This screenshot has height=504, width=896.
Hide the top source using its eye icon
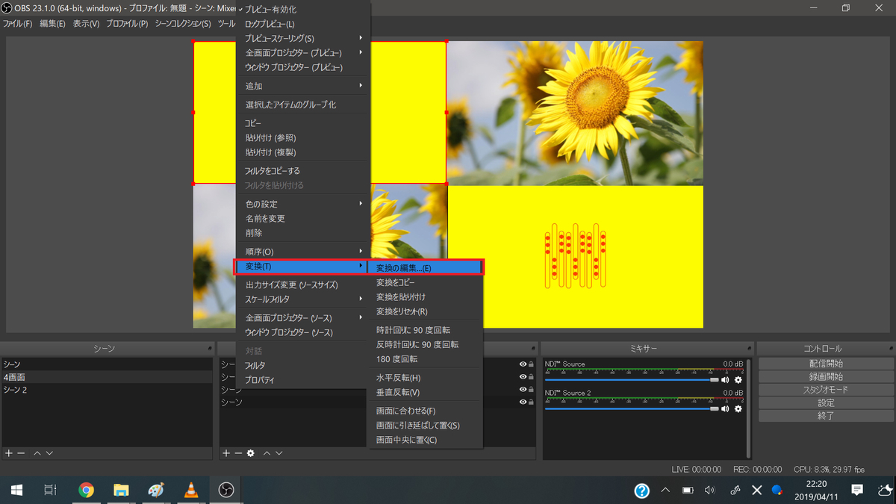point(523,364)
